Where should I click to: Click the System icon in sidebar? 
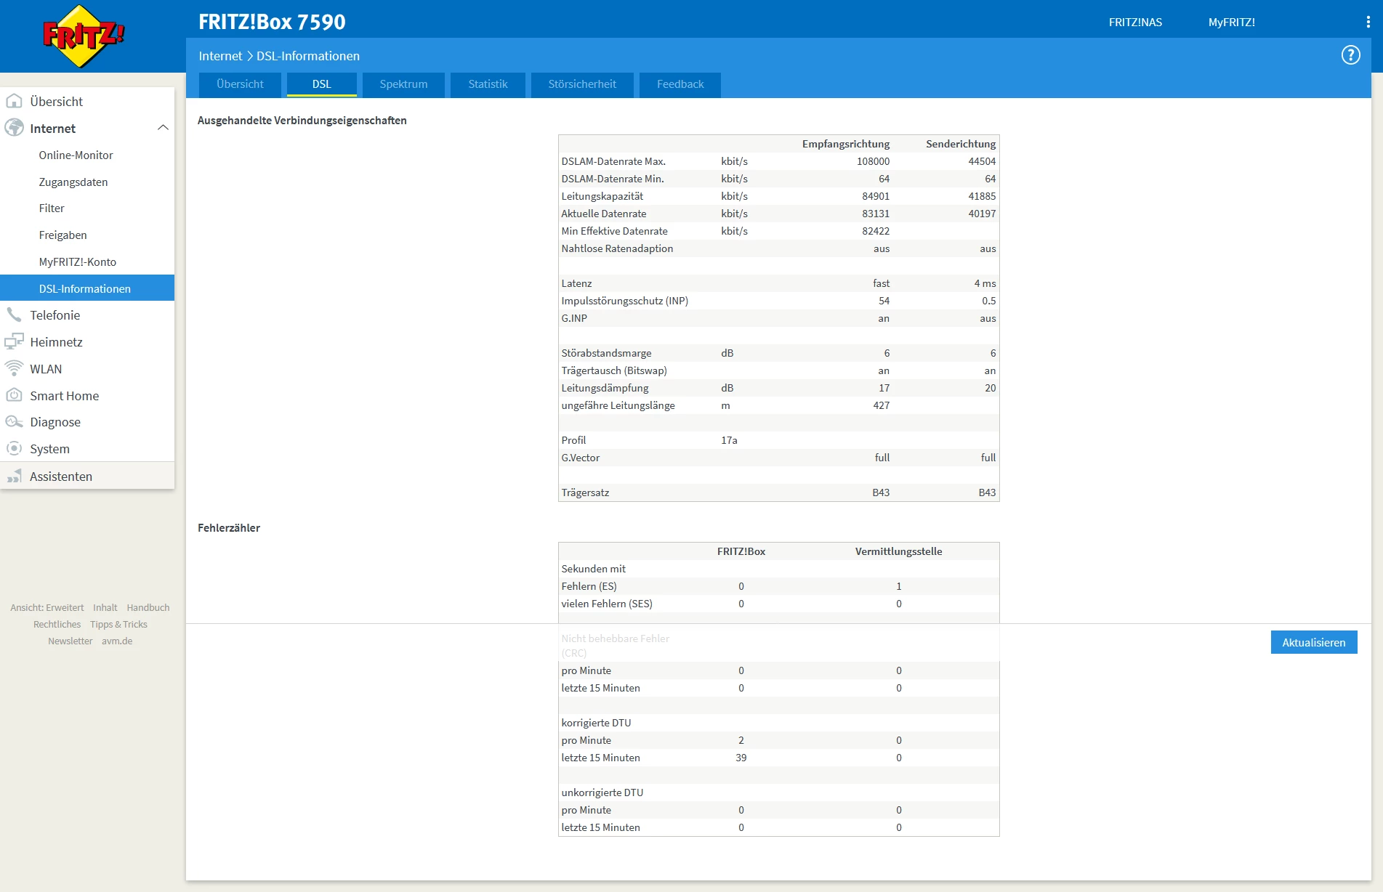pos(14,448)
